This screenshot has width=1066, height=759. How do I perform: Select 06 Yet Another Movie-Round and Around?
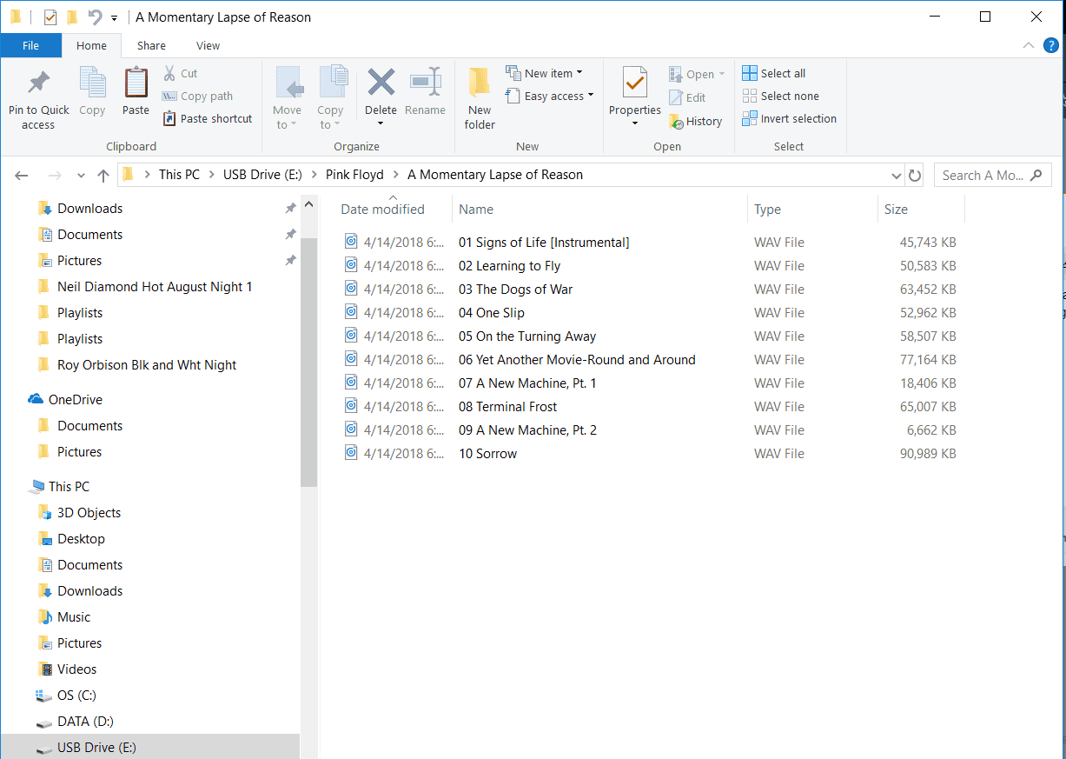pyautogui.click(x=577, y=360)
